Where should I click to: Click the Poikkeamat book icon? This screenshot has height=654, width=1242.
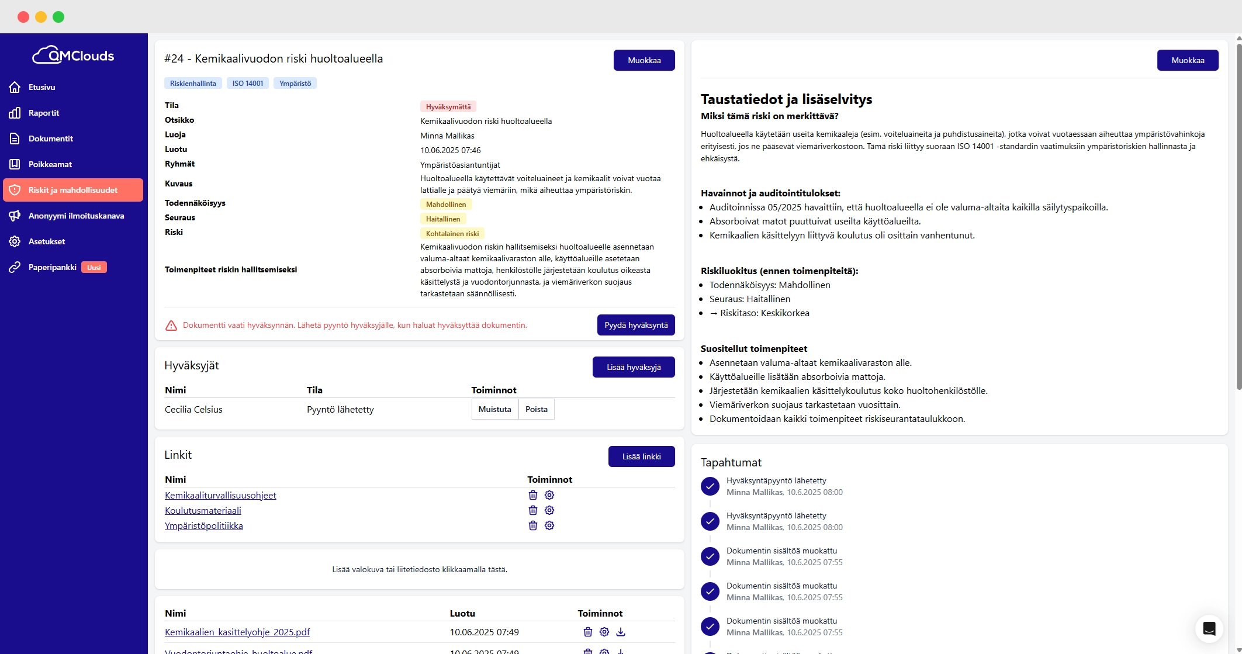tap(15, 164)
